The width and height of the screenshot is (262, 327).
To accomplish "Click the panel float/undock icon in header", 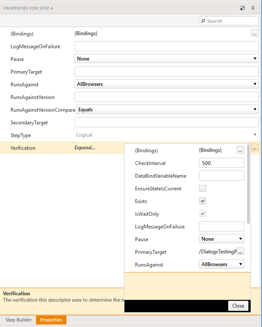I will point(242,8).
